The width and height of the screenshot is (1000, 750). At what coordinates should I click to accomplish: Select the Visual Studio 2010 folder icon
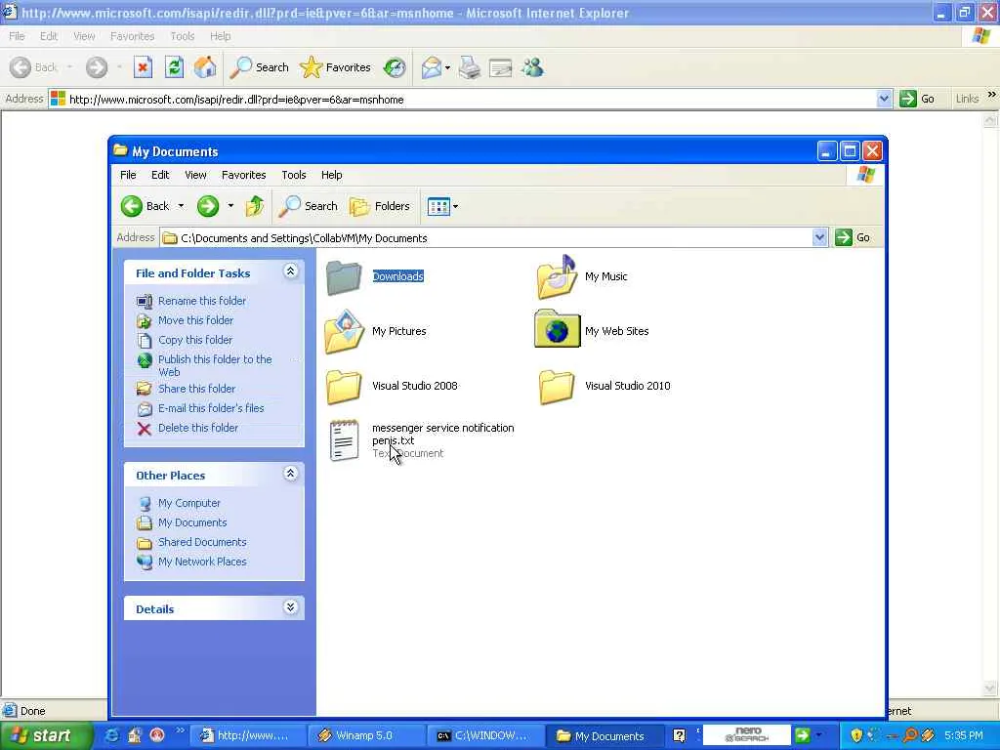click(557, 387)
